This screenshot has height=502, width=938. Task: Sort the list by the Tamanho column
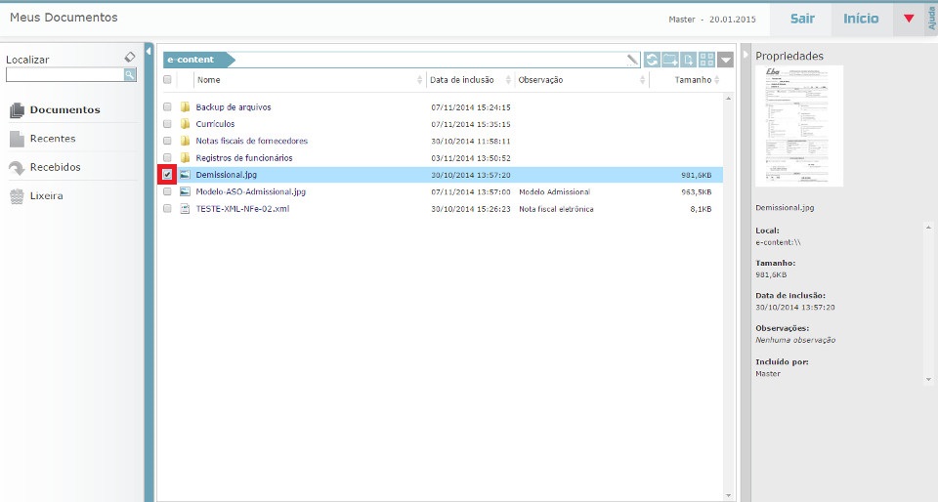pyautogui.click(x=693, y=80)
